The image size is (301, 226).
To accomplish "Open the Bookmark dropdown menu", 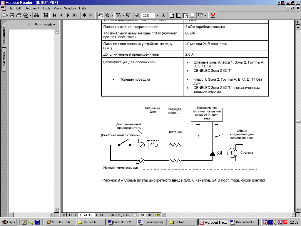I will [x=45, y=25].
